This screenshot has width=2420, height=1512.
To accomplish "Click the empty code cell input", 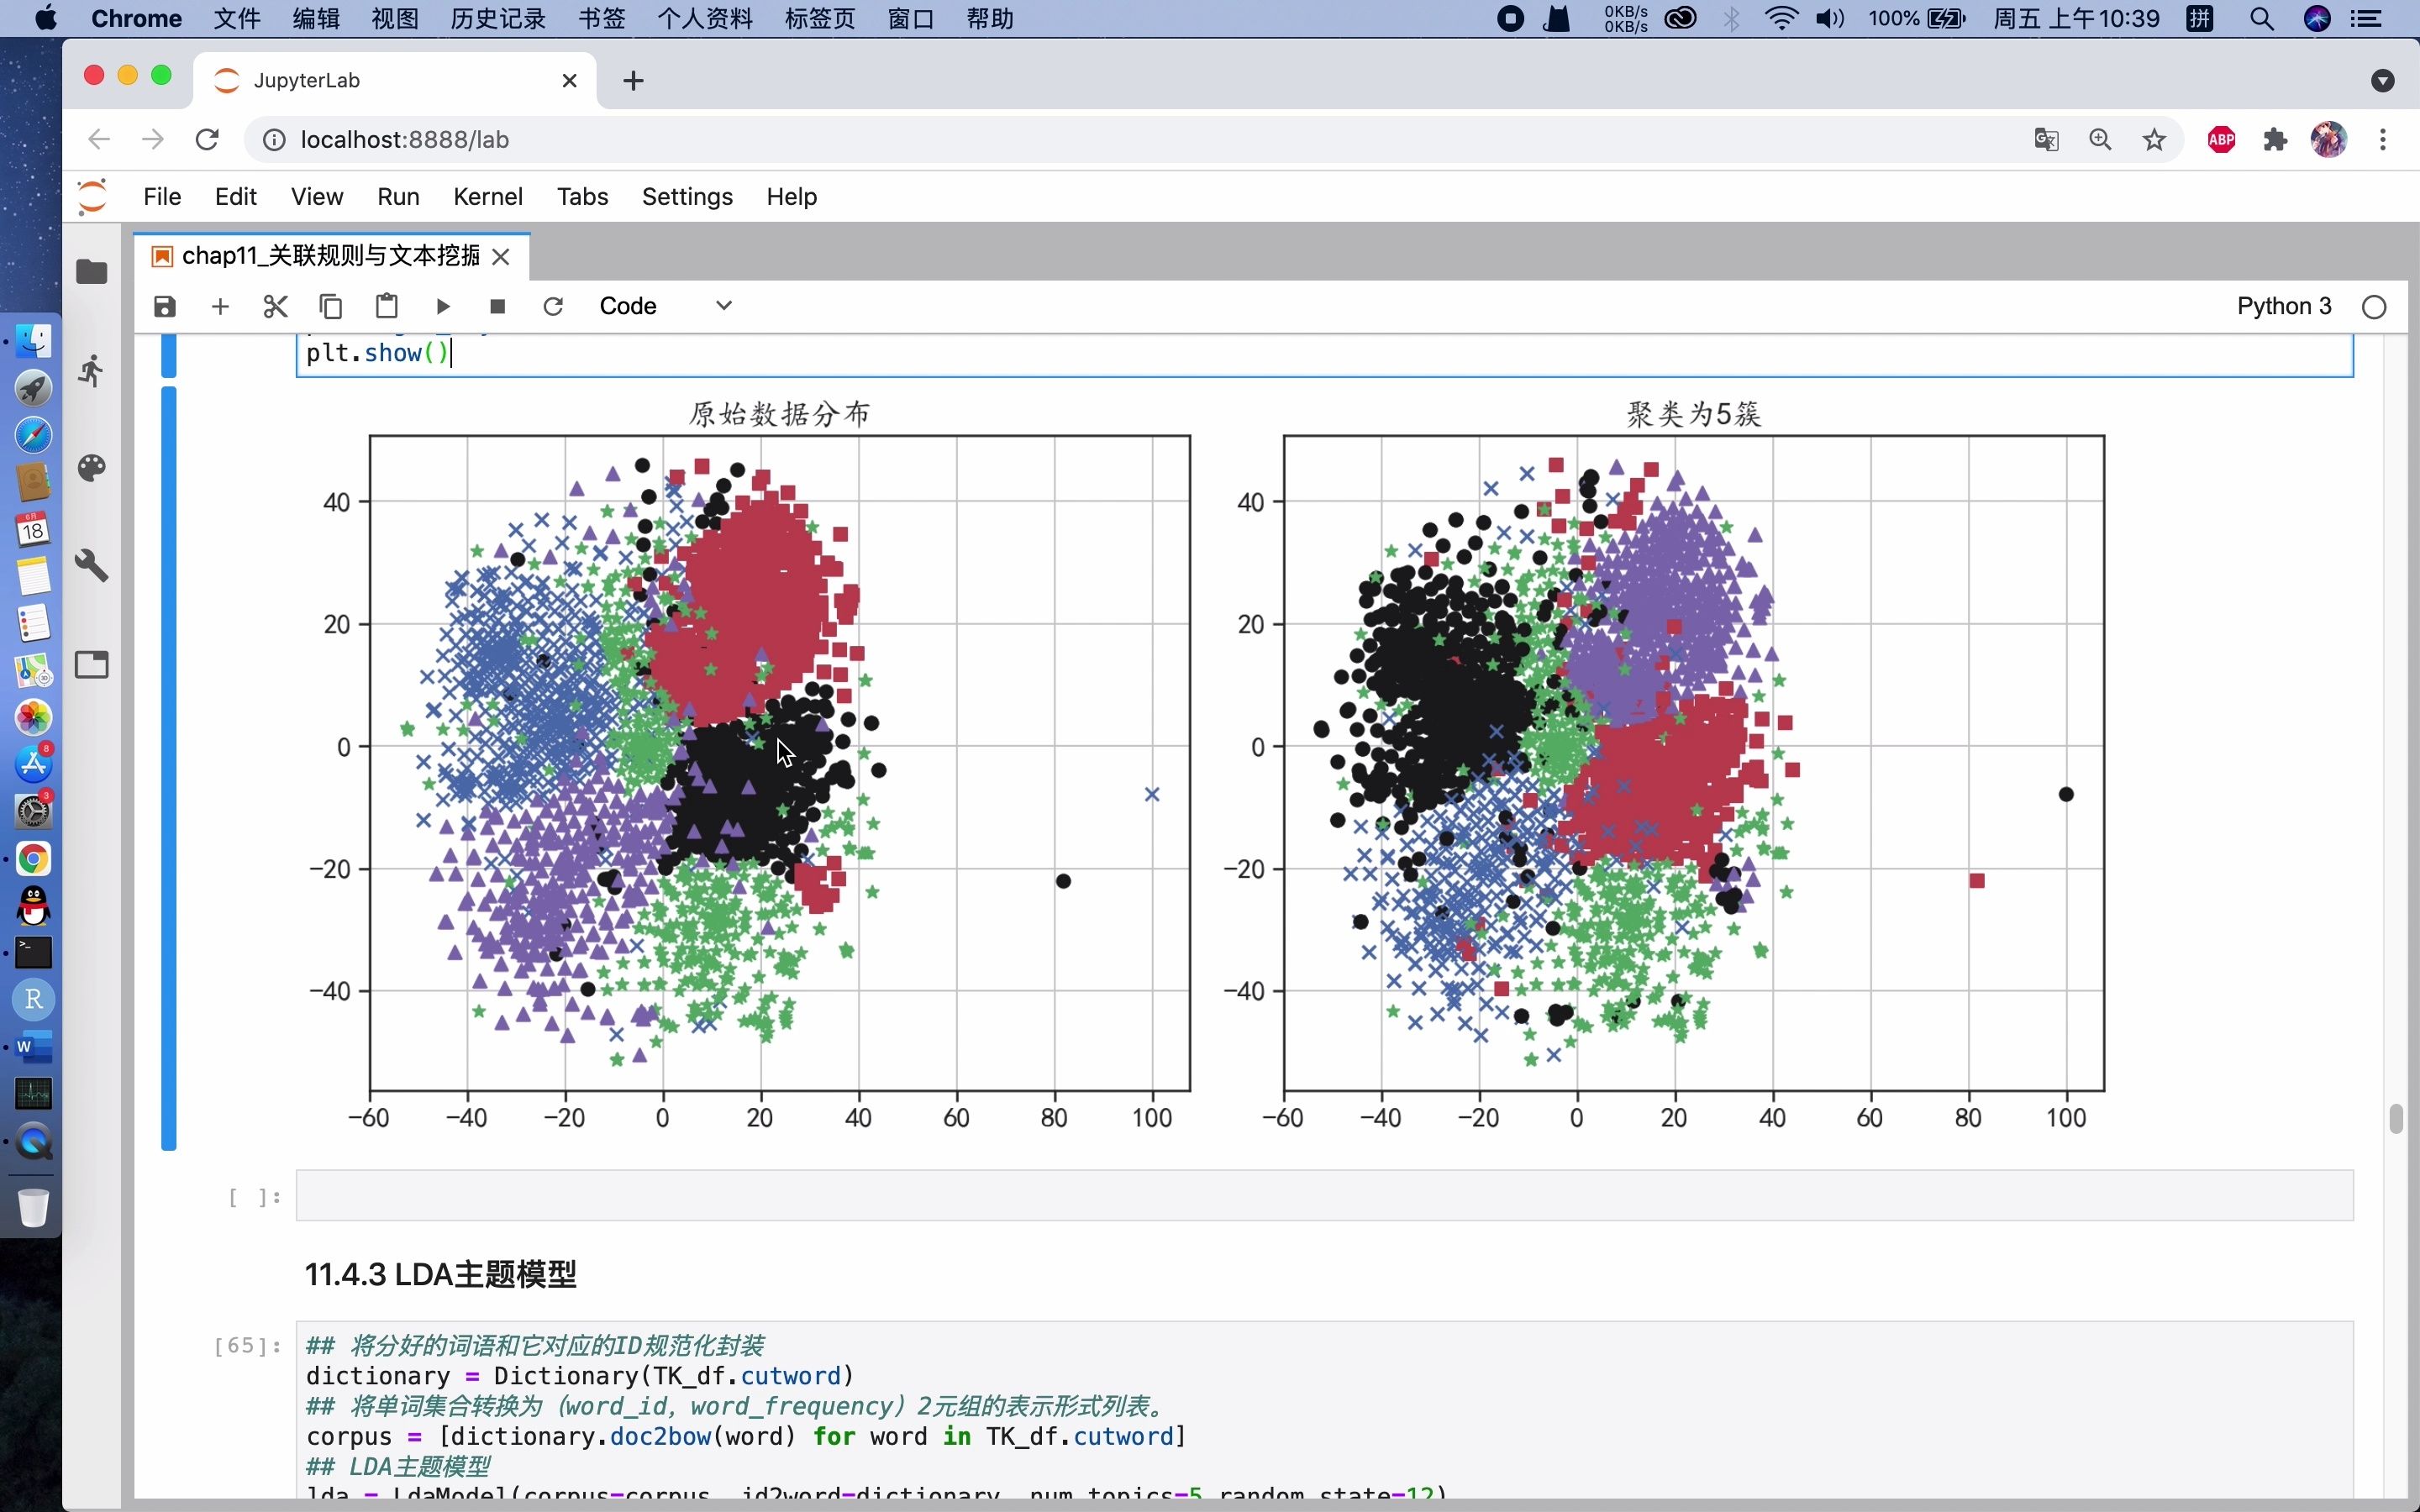I will tap(1323, 1196).
